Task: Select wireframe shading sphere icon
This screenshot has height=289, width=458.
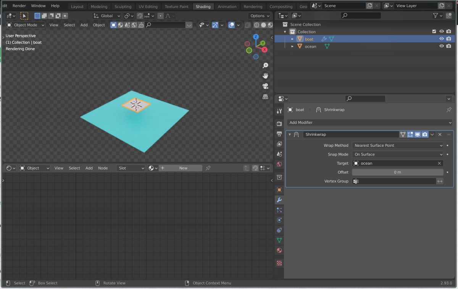Action: [x=256, y=25]
